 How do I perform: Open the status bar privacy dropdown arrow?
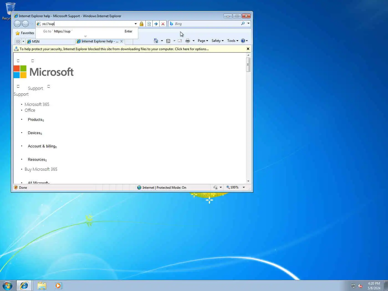[221, 188]
